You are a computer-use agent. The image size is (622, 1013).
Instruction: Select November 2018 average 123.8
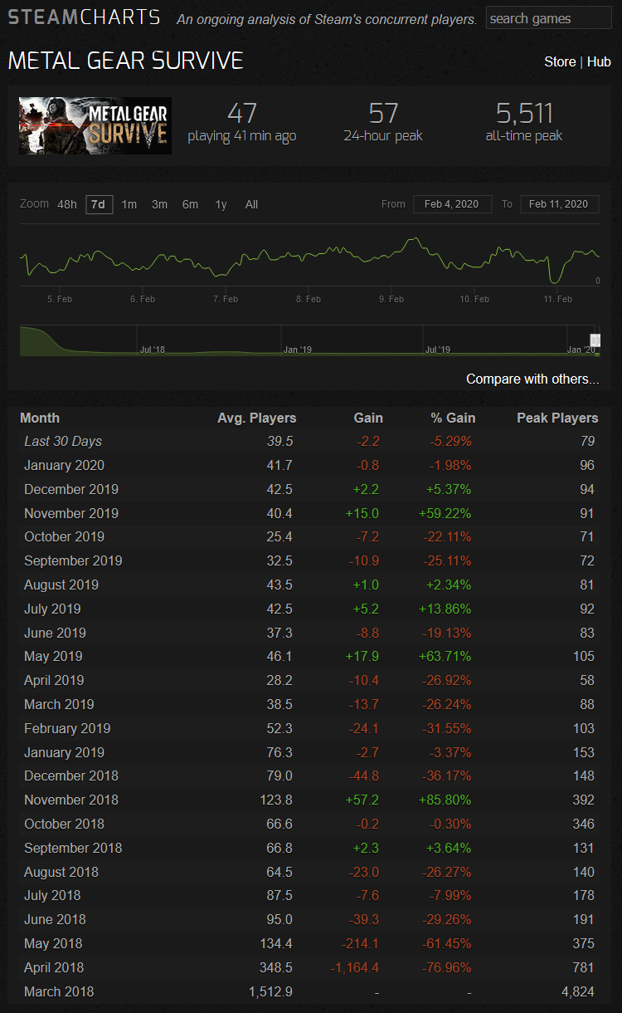276,800
